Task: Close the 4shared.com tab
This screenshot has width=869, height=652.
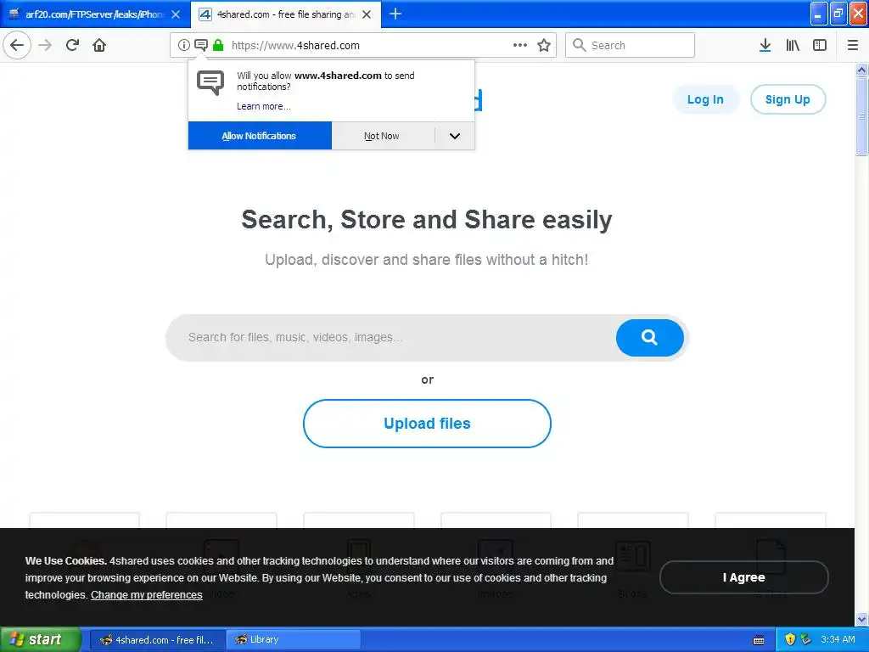Action: (x=367, y=14)
